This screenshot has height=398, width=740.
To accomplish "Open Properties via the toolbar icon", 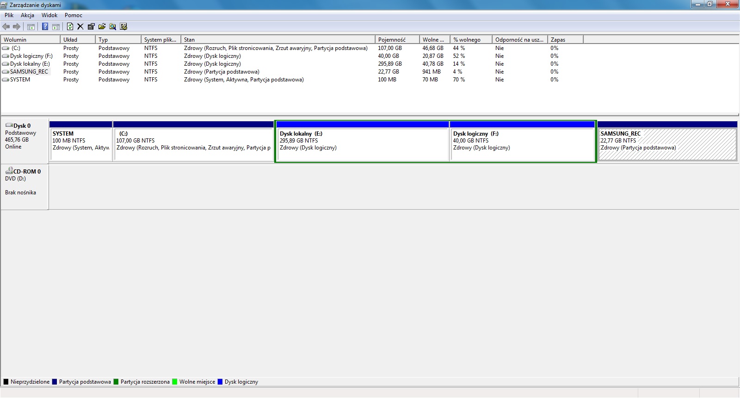I will (91, 27).
